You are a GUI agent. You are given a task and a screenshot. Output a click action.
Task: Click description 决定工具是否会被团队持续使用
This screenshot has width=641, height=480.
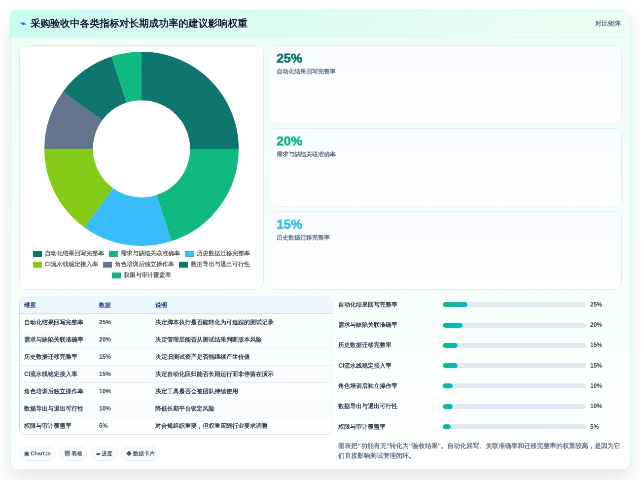pos(197,391)
